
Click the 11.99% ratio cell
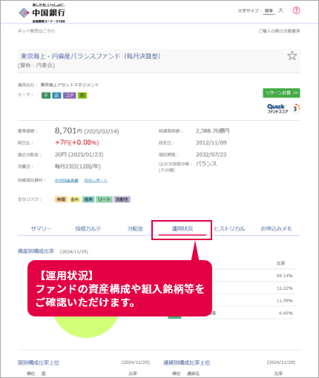point(285,301)
